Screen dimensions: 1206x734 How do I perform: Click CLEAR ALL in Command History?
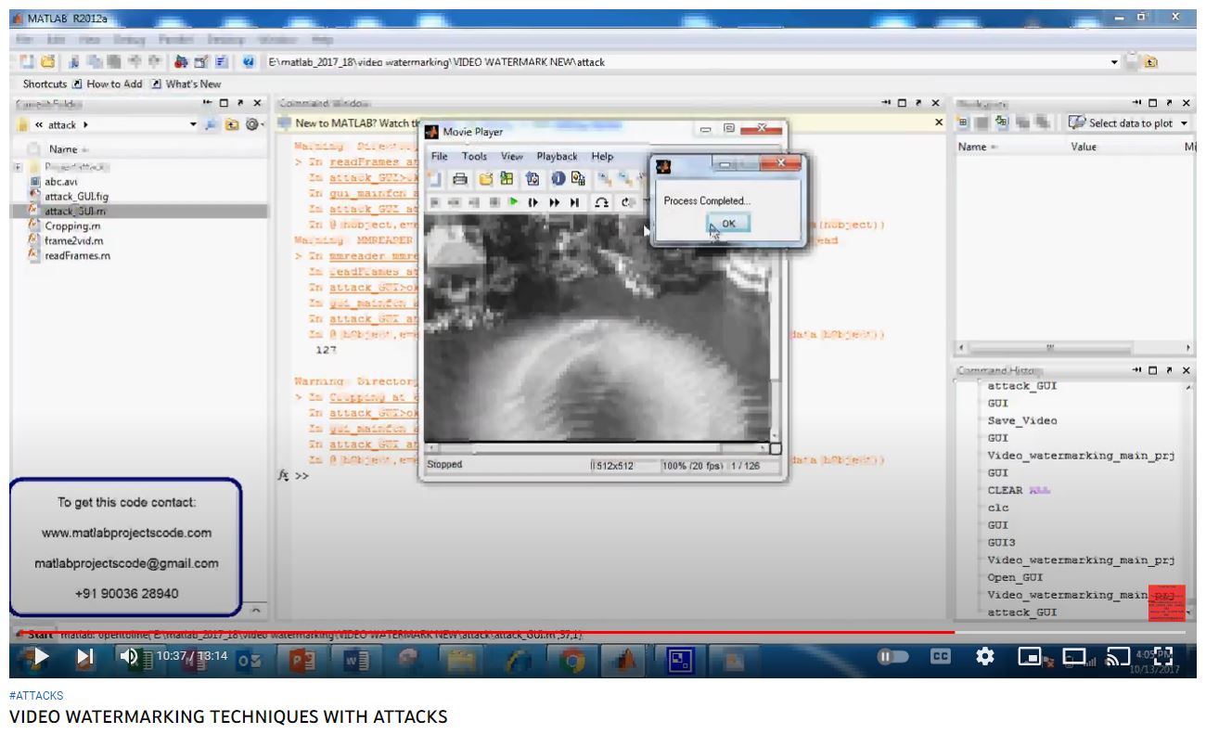pos(1019,490)
